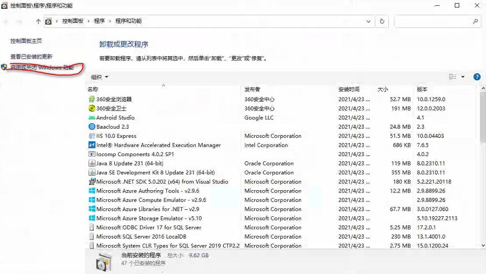486x274 pixels.
Task: Open the help question mark icon
Action: [x=477, y=77]
